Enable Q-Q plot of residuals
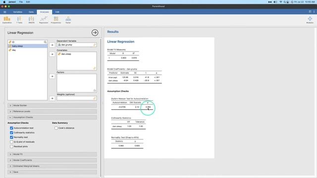317x178 pixels. click(x=11, y=142)
